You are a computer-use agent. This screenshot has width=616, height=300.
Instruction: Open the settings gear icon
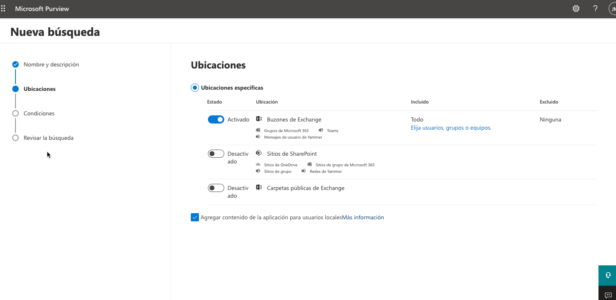[x=576, y=9]
